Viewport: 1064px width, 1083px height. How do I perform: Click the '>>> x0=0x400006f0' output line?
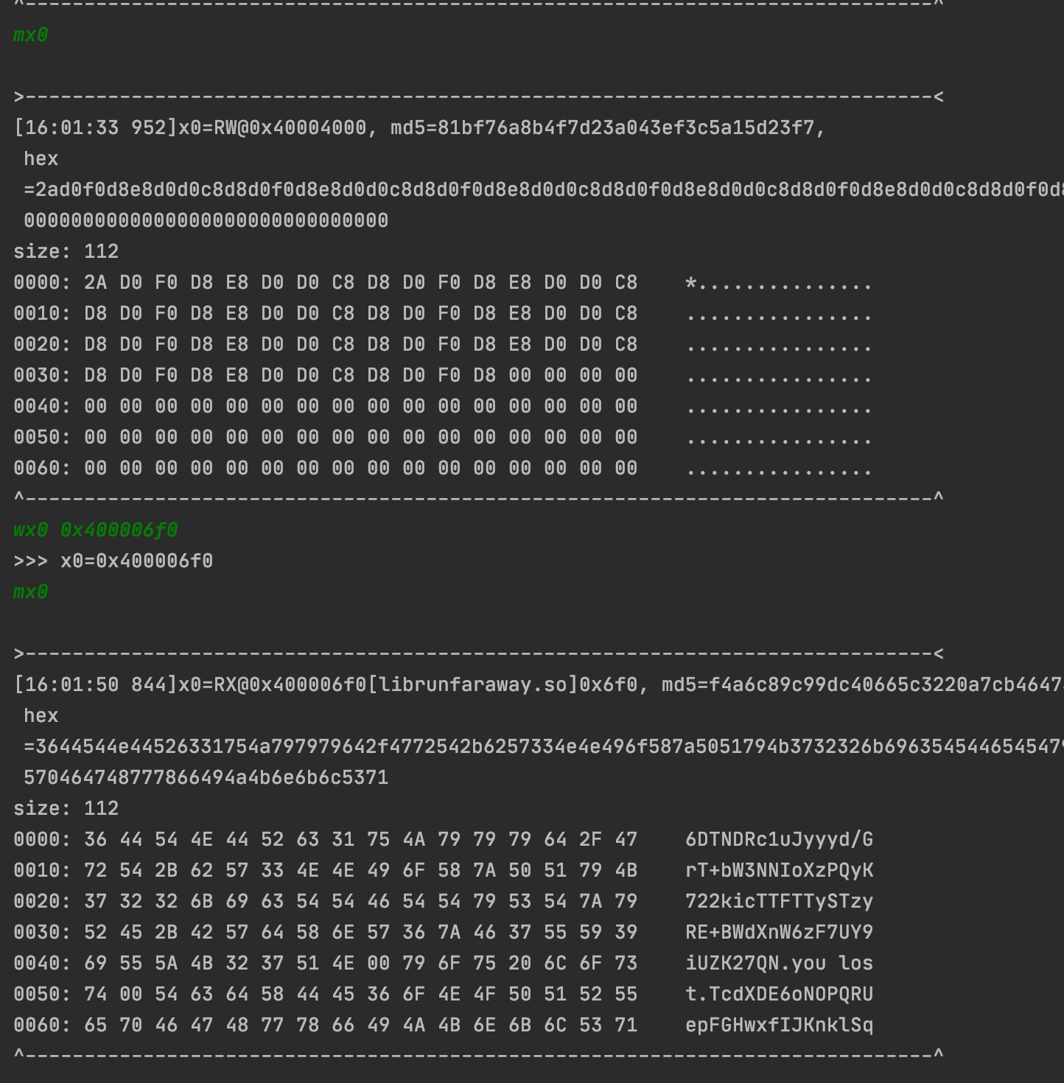113,561
